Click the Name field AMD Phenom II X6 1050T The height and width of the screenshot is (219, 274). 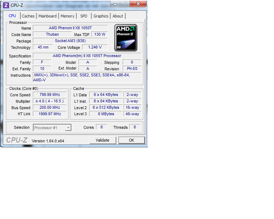(70, 28)
